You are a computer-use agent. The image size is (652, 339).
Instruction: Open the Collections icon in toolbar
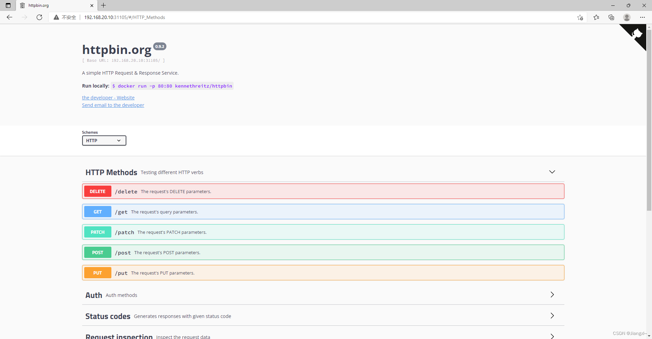click(611, 17)
